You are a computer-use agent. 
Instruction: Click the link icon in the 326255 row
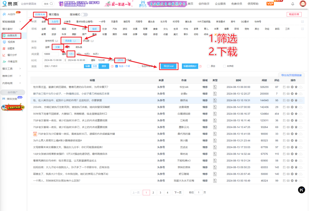pos(288,87)
